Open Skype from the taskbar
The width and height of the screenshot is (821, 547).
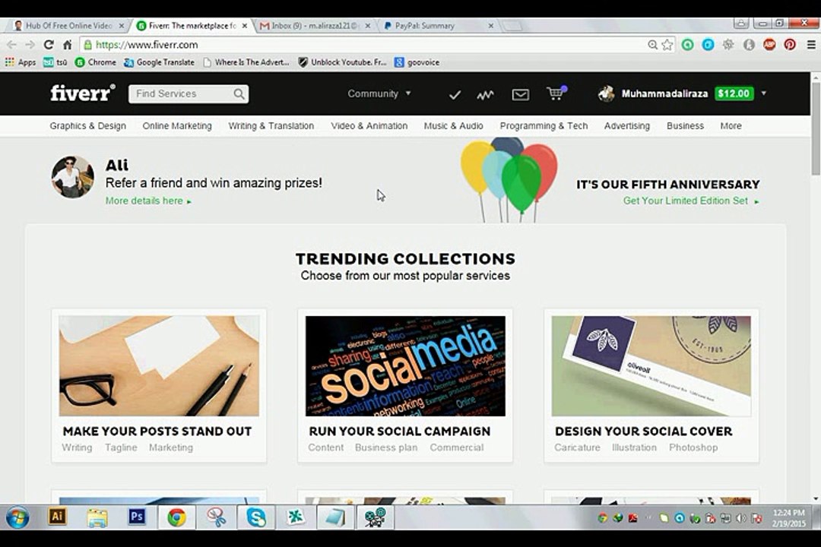click(256, 517)
